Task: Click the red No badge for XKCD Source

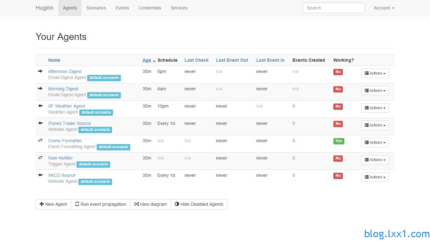Action: (338, 176)
